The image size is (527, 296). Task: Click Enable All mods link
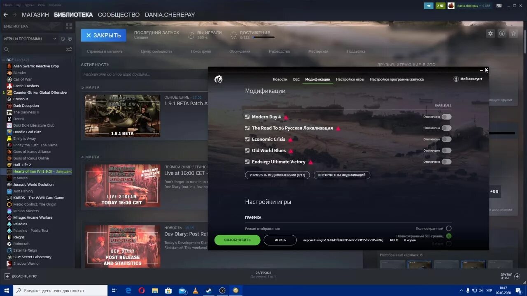click(x=443, y=106)
